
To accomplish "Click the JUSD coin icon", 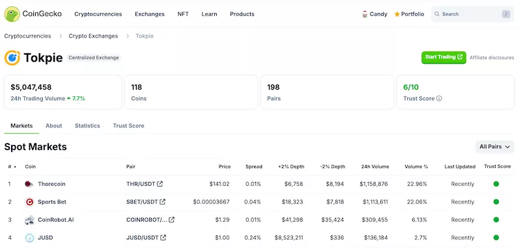I will click(29, 238).
